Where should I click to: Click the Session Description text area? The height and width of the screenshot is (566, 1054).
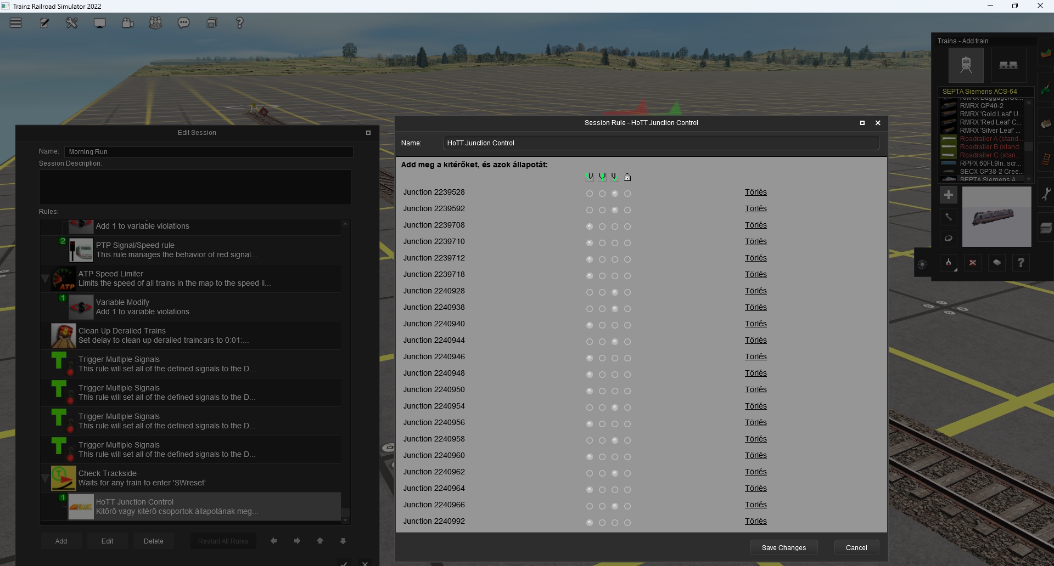[x=195, y=187]
